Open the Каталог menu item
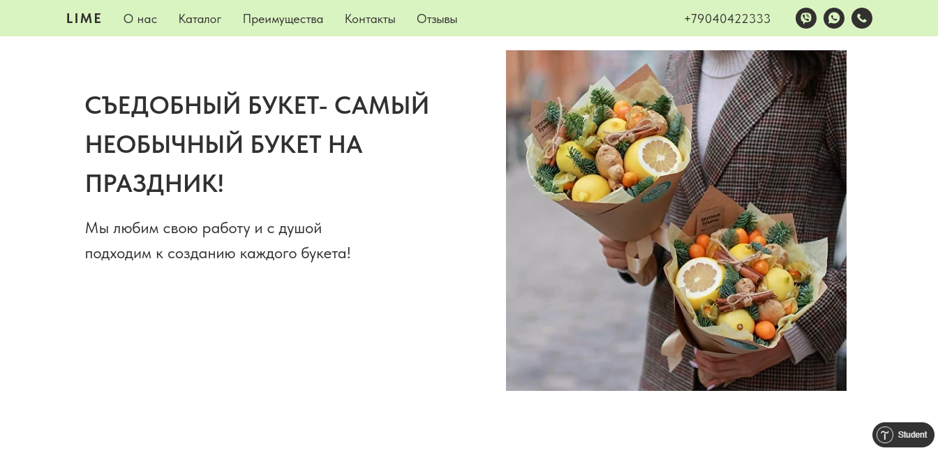 click(200, 19)
